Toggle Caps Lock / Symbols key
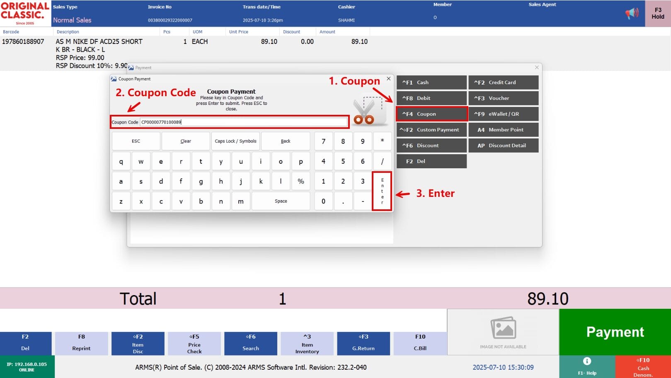Screen dimensions: 671x378 (x=235, y=141)
